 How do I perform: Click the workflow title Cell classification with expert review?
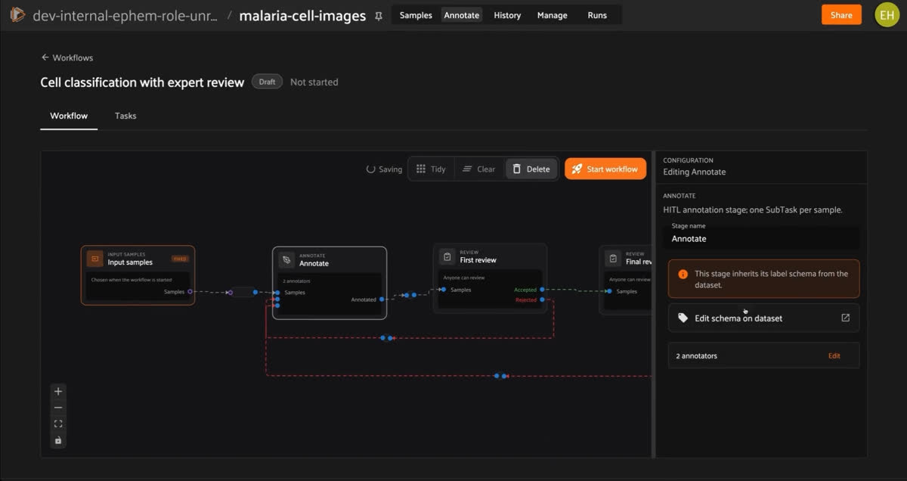pyautogui.click(x=142, y=82)
